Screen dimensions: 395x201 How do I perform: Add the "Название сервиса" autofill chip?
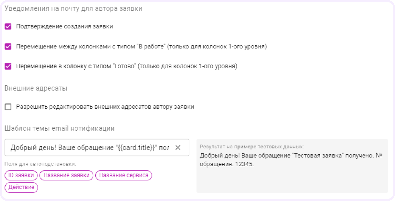click(124, 175)
